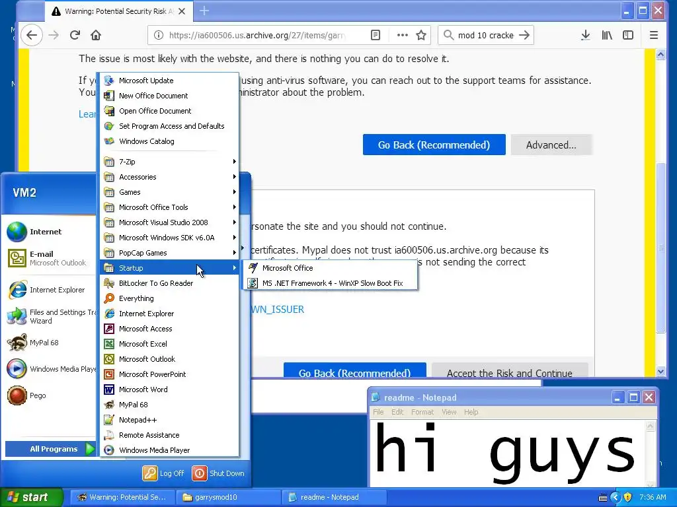677x507 pixels.
Task: Click the Advanced... button
Action: pyautogui.click(x=551, y=145)
